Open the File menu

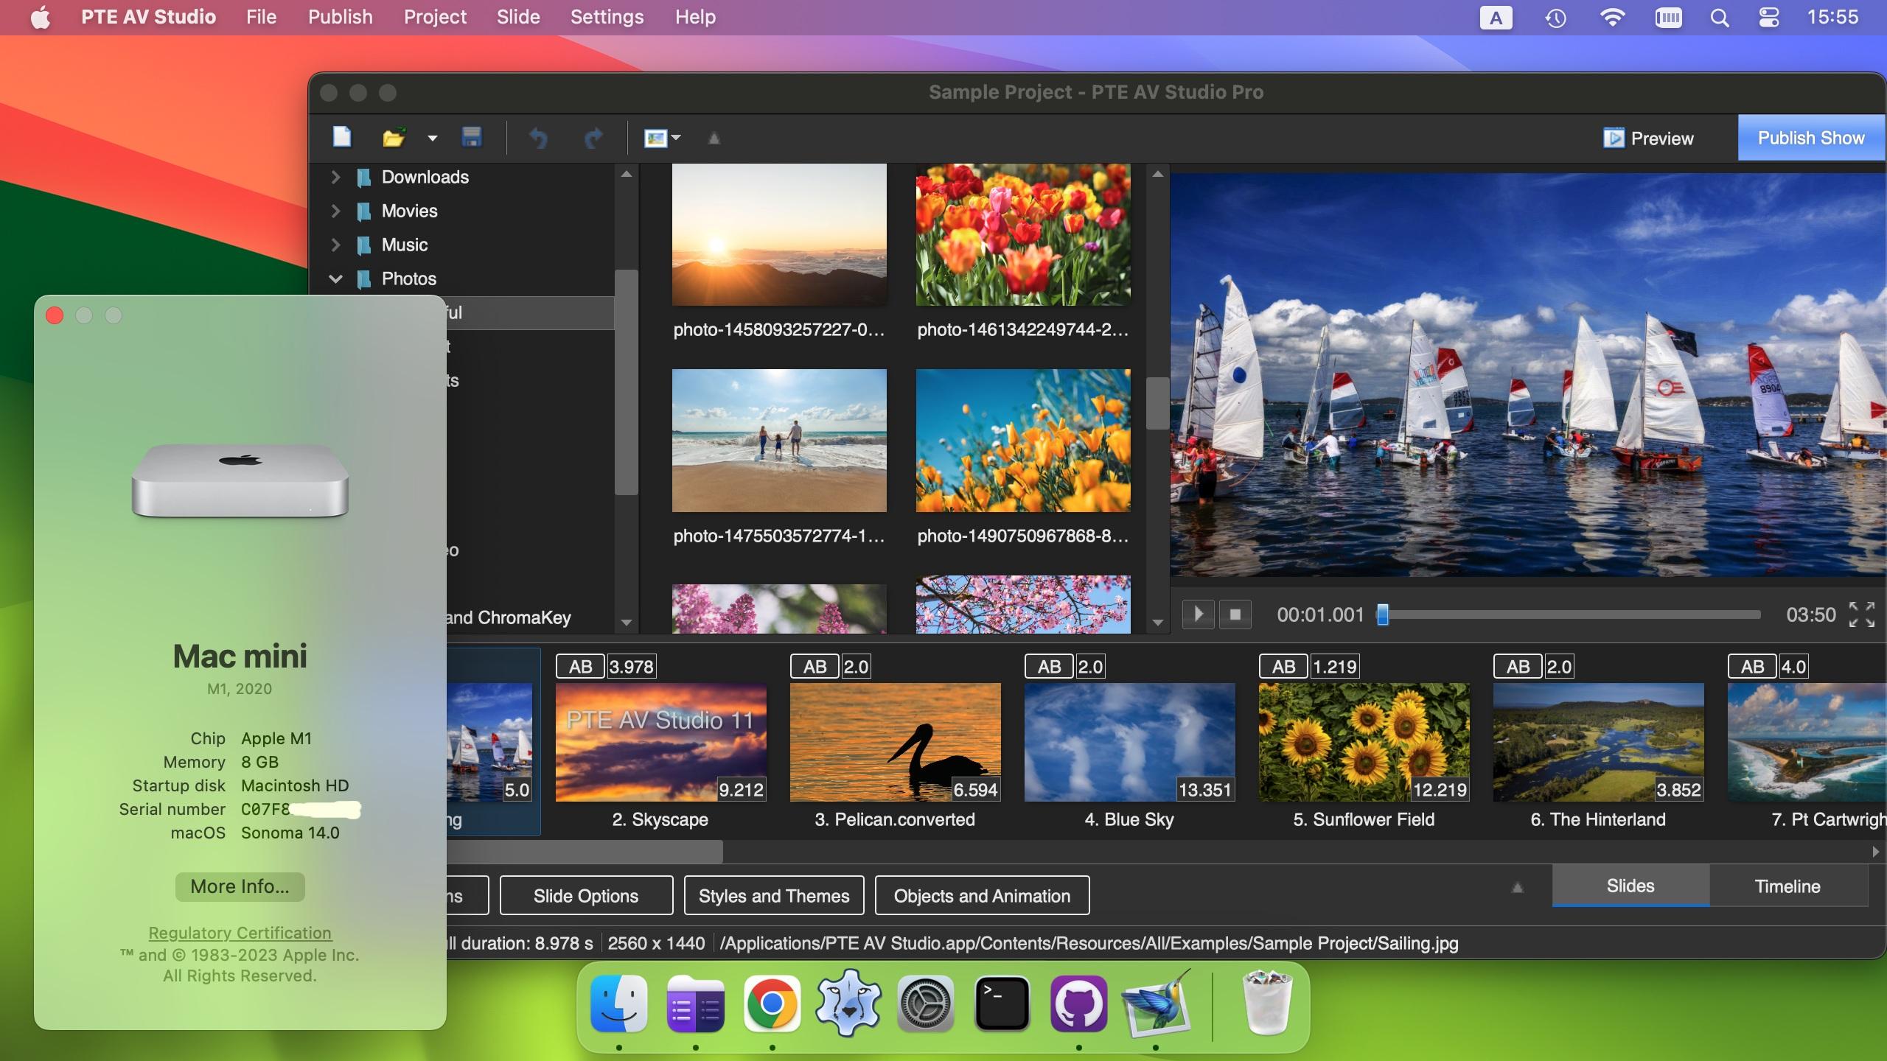click(261, 17)
